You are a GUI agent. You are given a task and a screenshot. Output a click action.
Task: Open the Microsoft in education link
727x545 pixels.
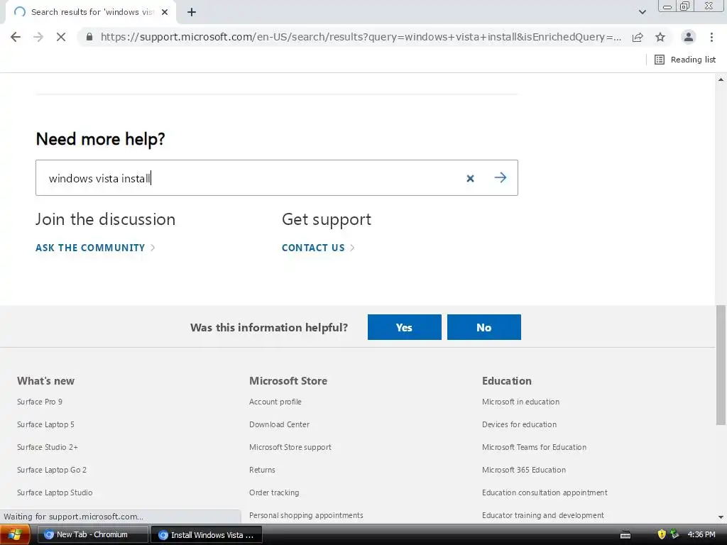520,402
